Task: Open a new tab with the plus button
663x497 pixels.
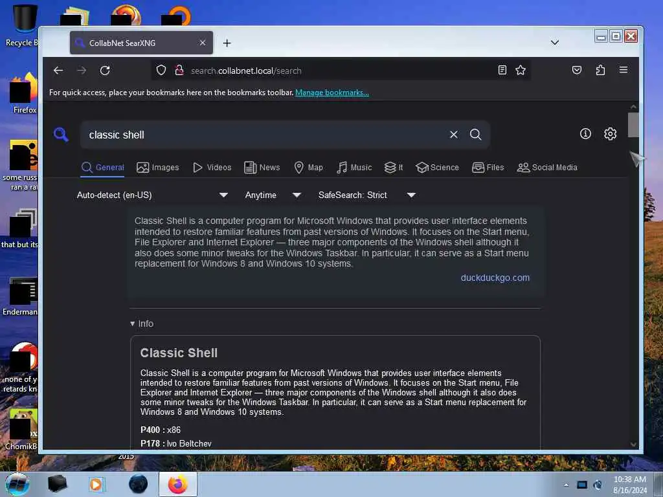Action: pyautogui.click(x=227, y=43)
